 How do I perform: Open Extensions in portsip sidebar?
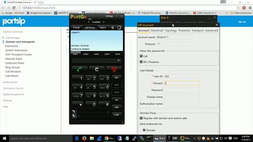[x=11, y=46]
